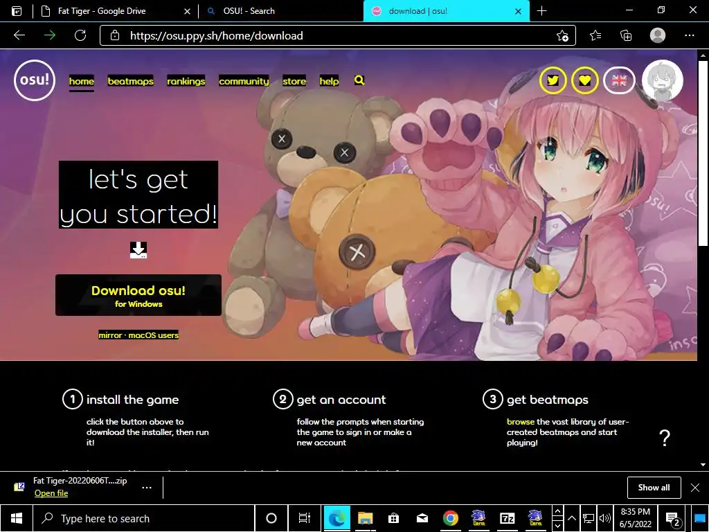Screen dimensions: 709x532
Task: Click the browse beatmaps link
Action: point(521,422)
